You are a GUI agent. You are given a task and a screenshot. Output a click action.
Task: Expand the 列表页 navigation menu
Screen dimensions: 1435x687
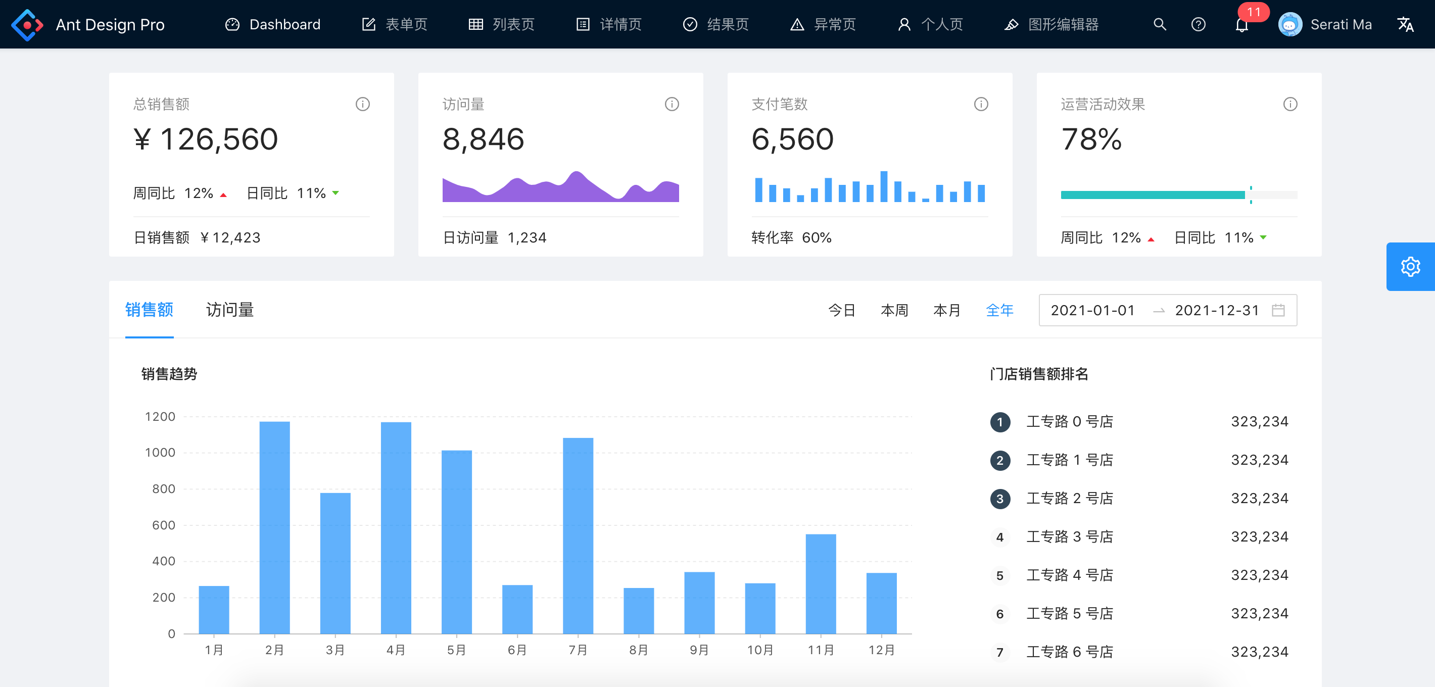(x=501, y=24)
